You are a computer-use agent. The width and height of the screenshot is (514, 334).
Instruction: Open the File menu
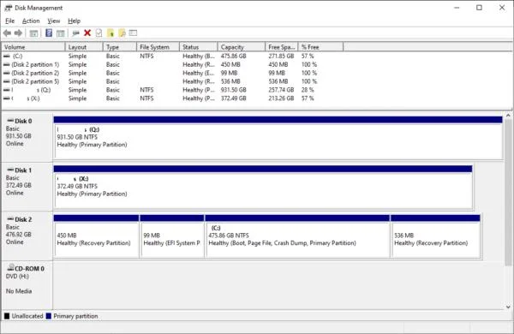9,21
